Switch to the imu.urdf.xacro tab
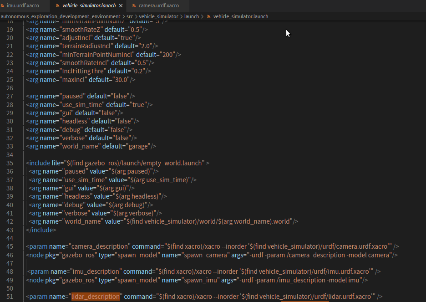 click(x=23, y=5)
